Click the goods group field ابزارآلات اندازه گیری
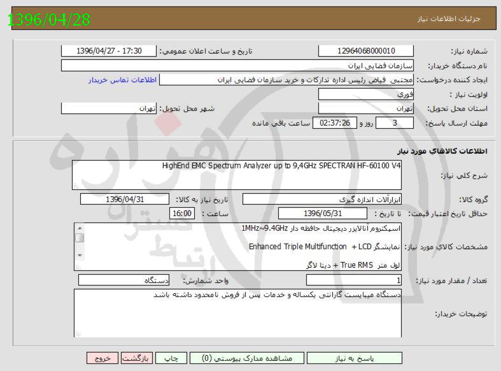 [x=322, y=200]
